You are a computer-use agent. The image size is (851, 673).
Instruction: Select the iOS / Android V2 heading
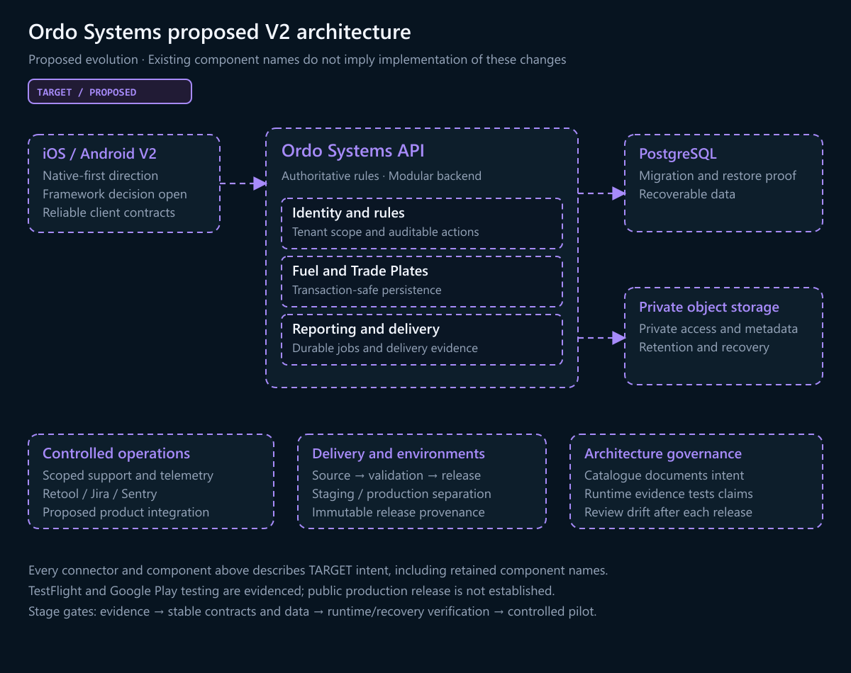[x=100, y=154]
